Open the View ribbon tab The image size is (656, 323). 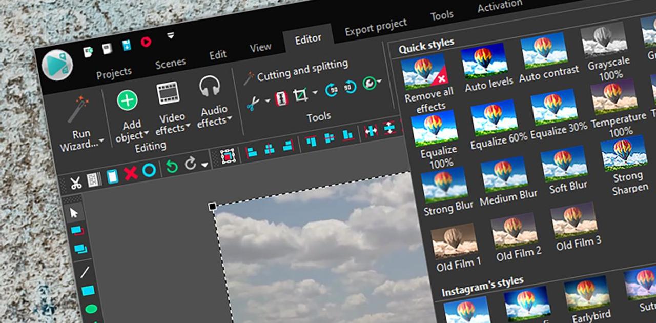coord(260,47)
